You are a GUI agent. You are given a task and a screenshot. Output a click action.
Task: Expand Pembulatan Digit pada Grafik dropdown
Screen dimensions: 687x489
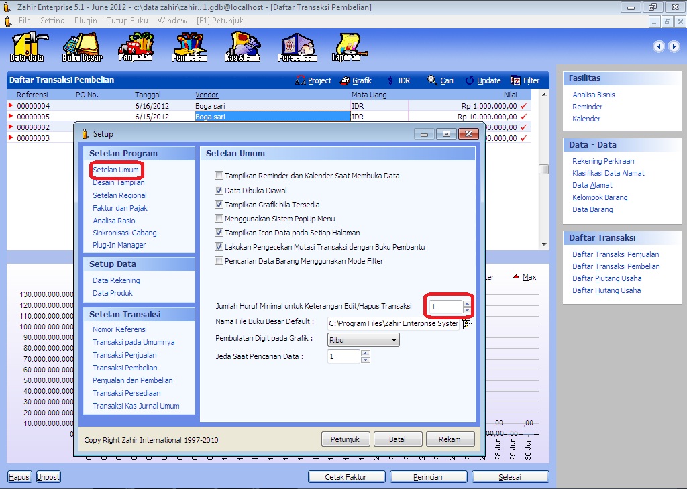click(393, 340)
